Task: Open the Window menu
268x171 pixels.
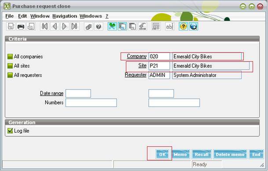Action: click(40, 16)
